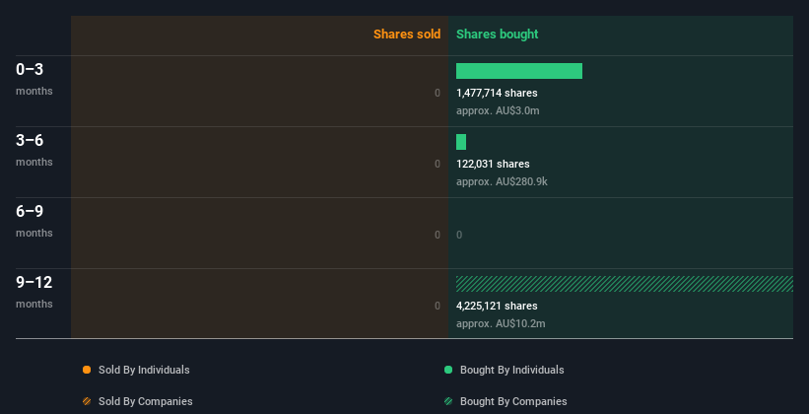Click the green Bought By Individuals dot
Image resolution: width=809 pixels, height=414 pixels.
coord(448,370)
